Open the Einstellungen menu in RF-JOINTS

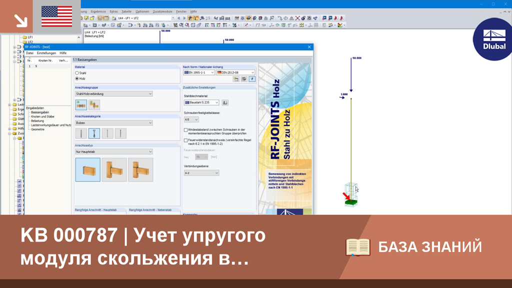(x=46, y=53)
